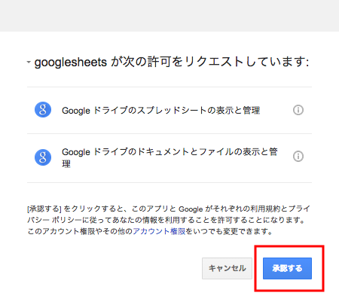Click the gray header bar at top
Screen dimensions: 339x308
(169, 16)
